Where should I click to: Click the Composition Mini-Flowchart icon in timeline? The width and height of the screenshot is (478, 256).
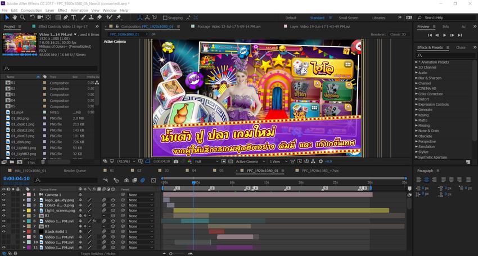point(106,181)
